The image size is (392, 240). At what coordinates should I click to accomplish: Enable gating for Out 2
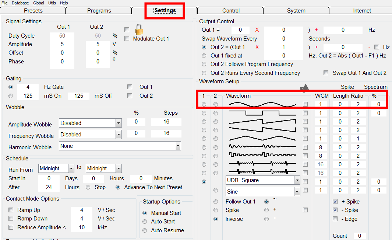click(130, 96)
